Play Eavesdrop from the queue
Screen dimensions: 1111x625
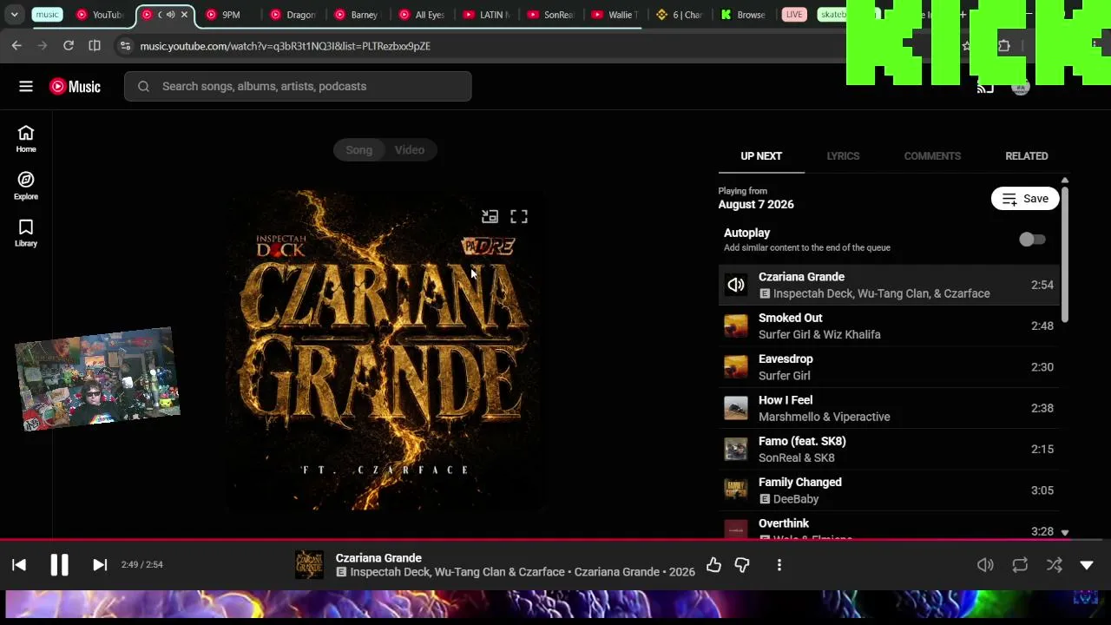coord(889,367)
